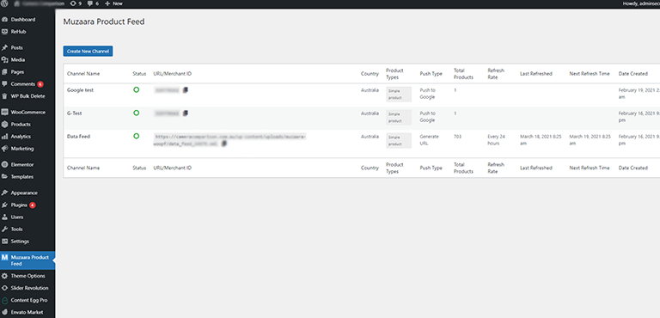Copy merchant ID for G-Test

click(186, 113)
